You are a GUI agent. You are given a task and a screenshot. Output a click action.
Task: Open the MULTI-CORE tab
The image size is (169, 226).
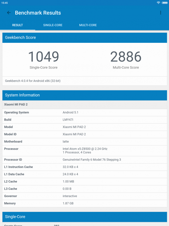88,25
